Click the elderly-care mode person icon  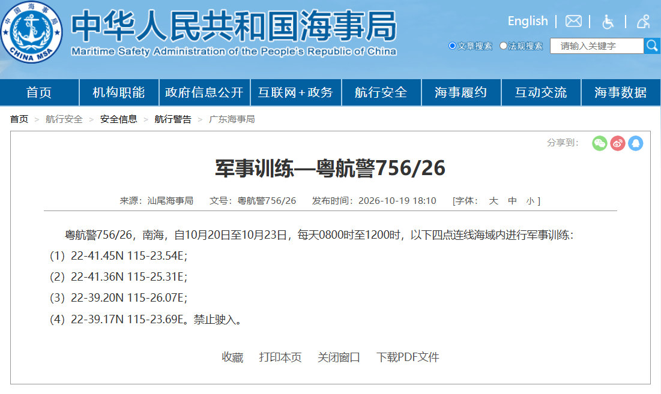(x=644, y=22)
